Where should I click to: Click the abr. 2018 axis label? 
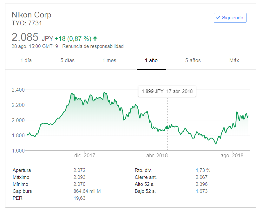point(157,155)
